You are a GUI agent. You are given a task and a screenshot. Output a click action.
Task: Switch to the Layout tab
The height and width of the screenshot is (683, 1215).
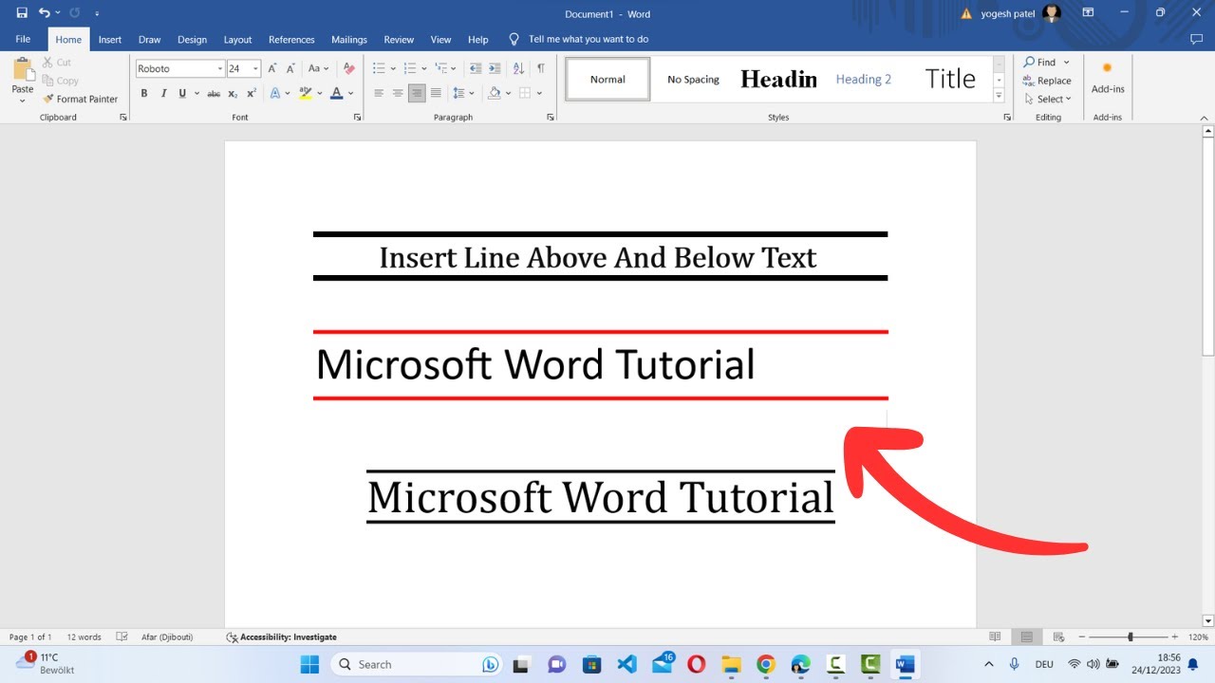237,40
